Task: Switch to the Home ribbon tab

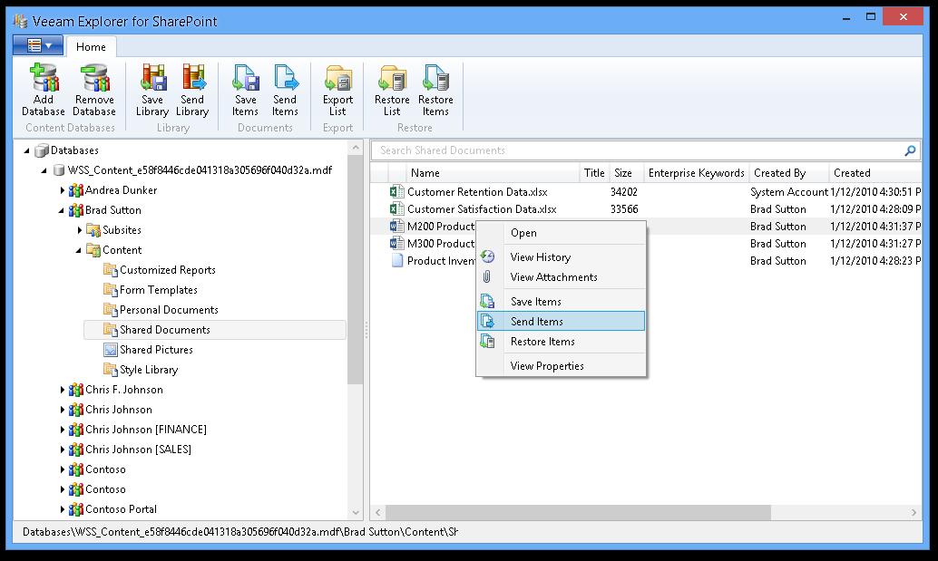Action: [x=91, y=46]
